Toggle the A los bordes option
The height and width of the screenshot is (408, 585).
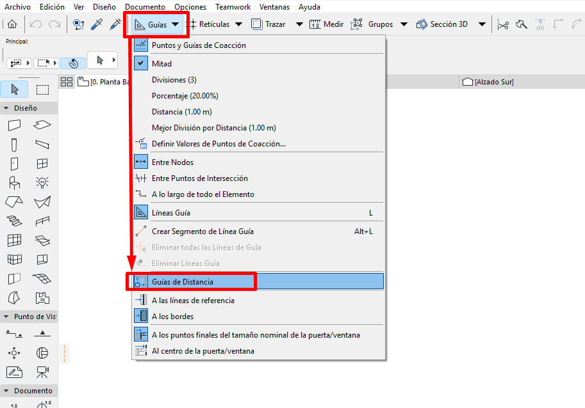point(258,317)
